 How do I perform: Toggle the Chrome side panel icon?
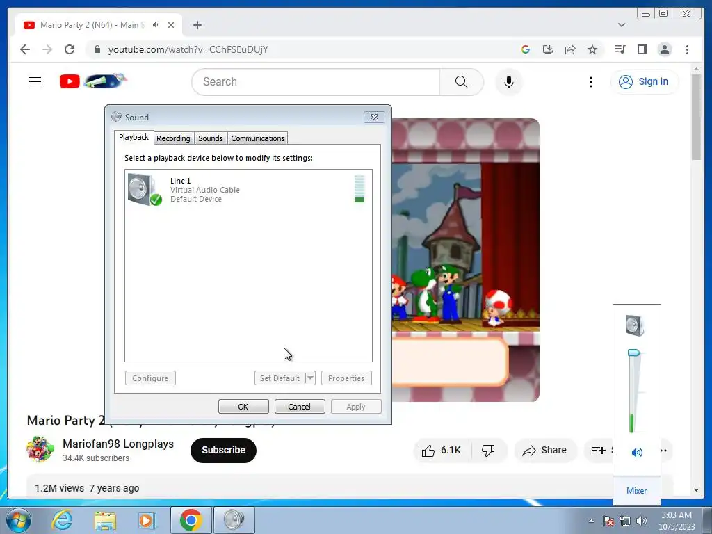click(x=642, y=49)
